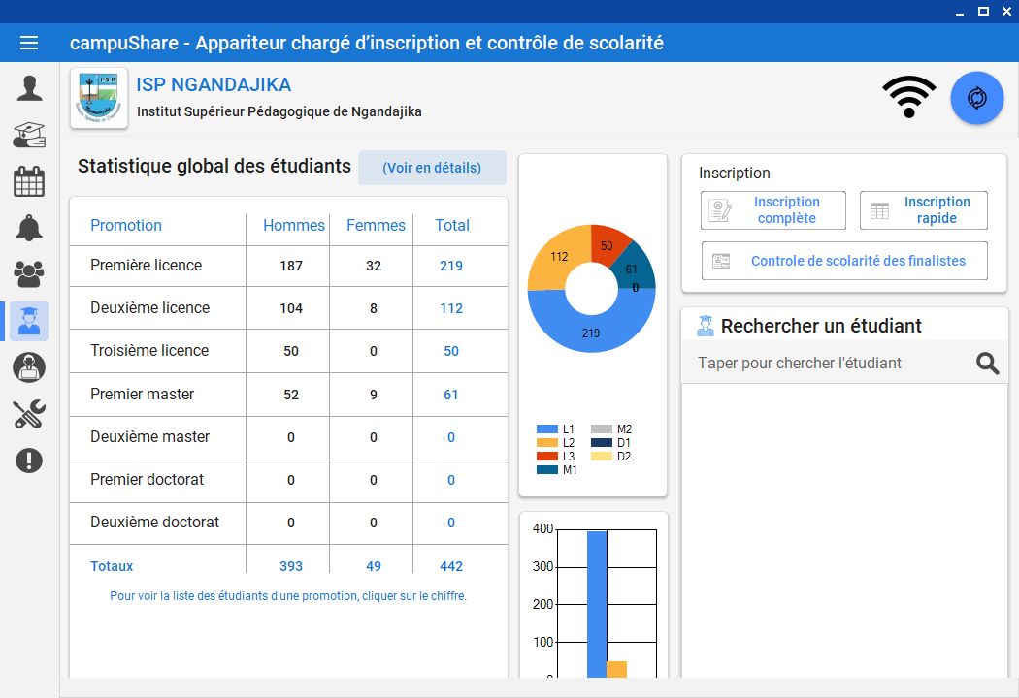
Task: Open Premier master total 61 list
Action: tap(451, 395)
